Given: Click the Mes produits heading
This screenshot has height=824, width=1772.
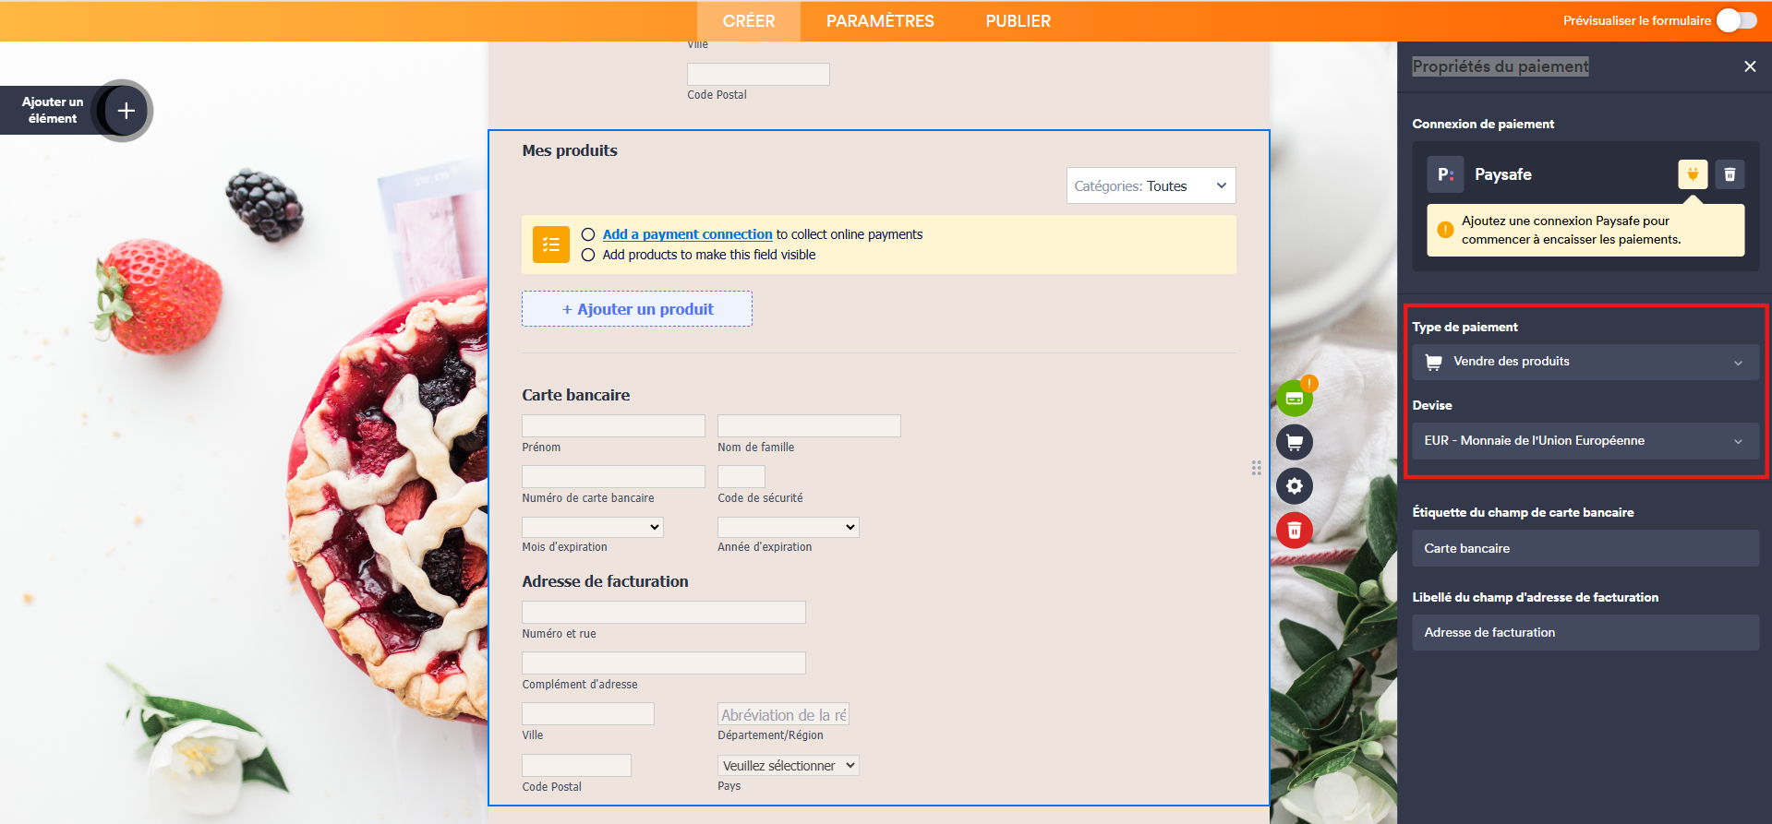Looking at the screenshot, I should [570, 150].
